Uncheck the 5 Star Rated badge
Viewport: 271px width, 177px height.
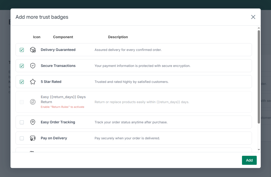pyautogui.click(x=22, y=82)
